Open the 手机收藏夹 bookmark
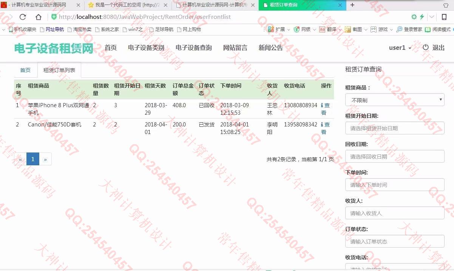Viewport: 454px width, 271px height. click(23, 29)
